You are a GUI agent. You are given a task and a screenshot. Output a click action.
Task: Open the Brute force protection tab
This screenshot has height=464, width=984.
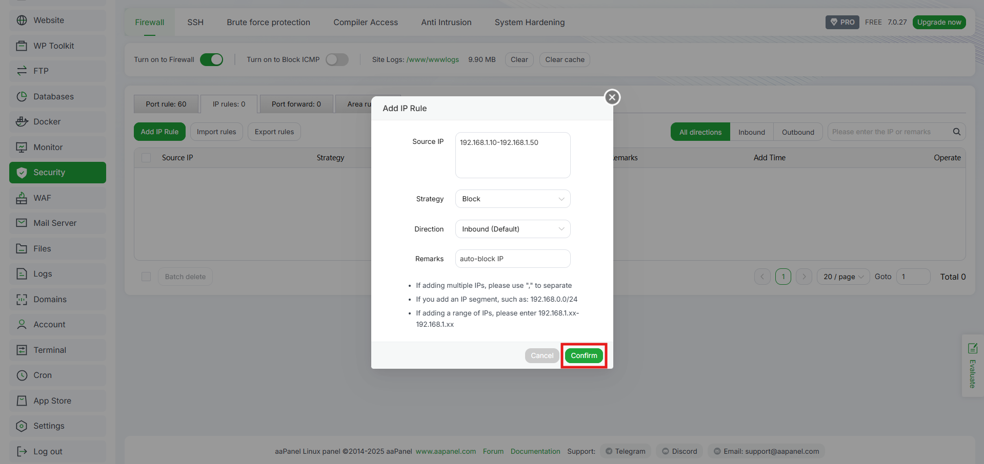[x=269, y=22]
